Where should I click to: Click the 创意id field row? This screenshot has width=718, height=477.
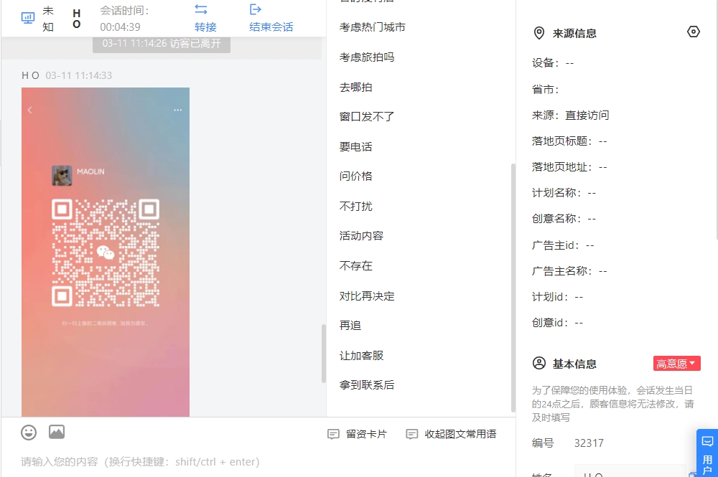pos(557,323)
